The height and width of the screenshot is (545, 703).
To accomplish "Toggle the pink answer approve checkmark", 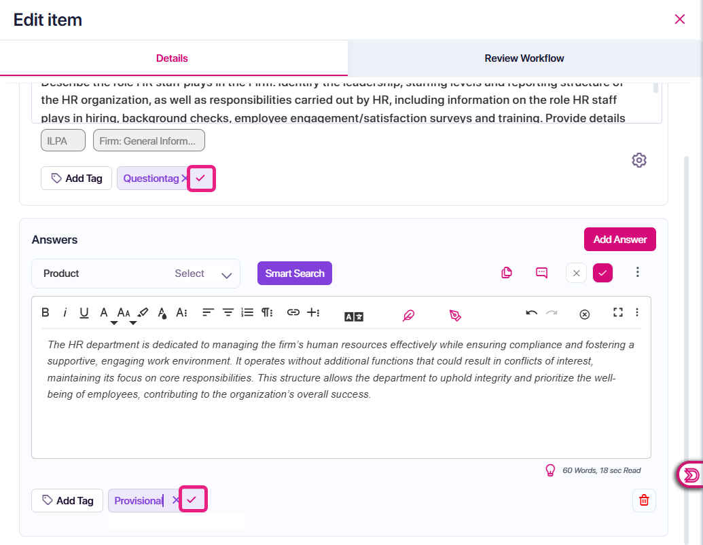I will click(x=602, y=273).
